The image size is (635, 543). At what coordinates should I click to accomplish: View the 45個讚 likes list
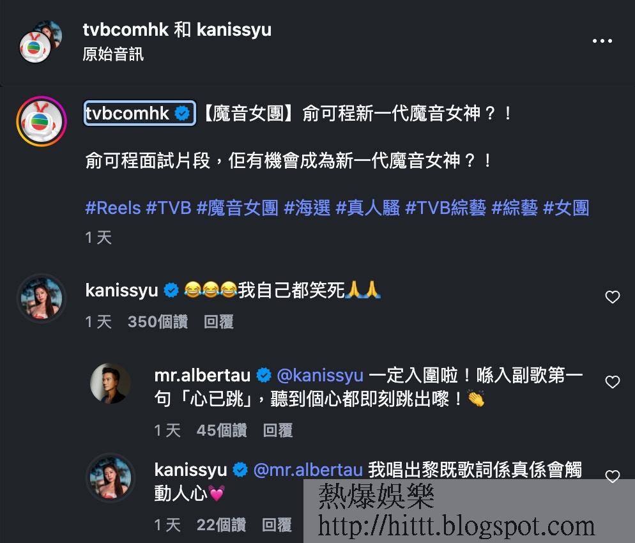[x=222, y=431]
